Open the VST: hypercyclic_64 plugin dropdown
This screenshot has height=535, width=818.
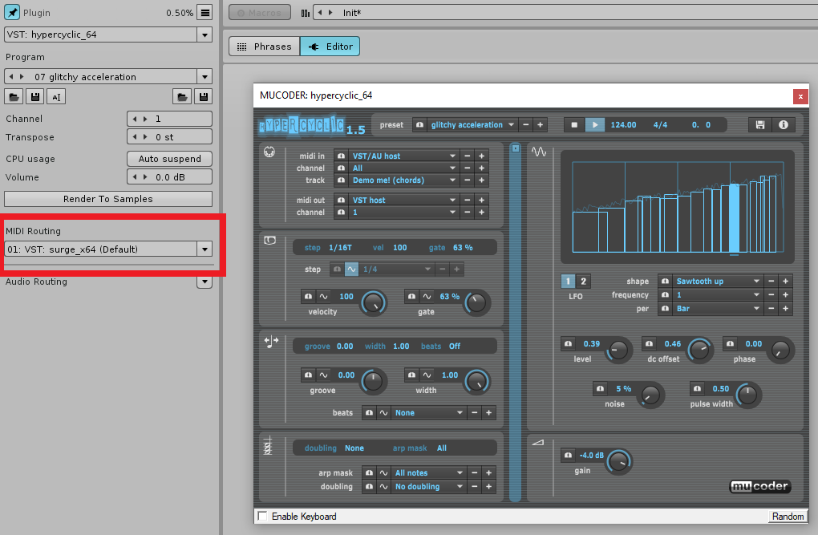205,35
